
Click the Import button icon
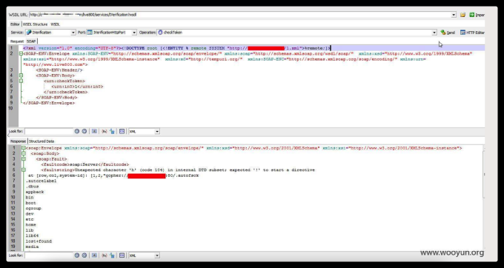[472, 15]
